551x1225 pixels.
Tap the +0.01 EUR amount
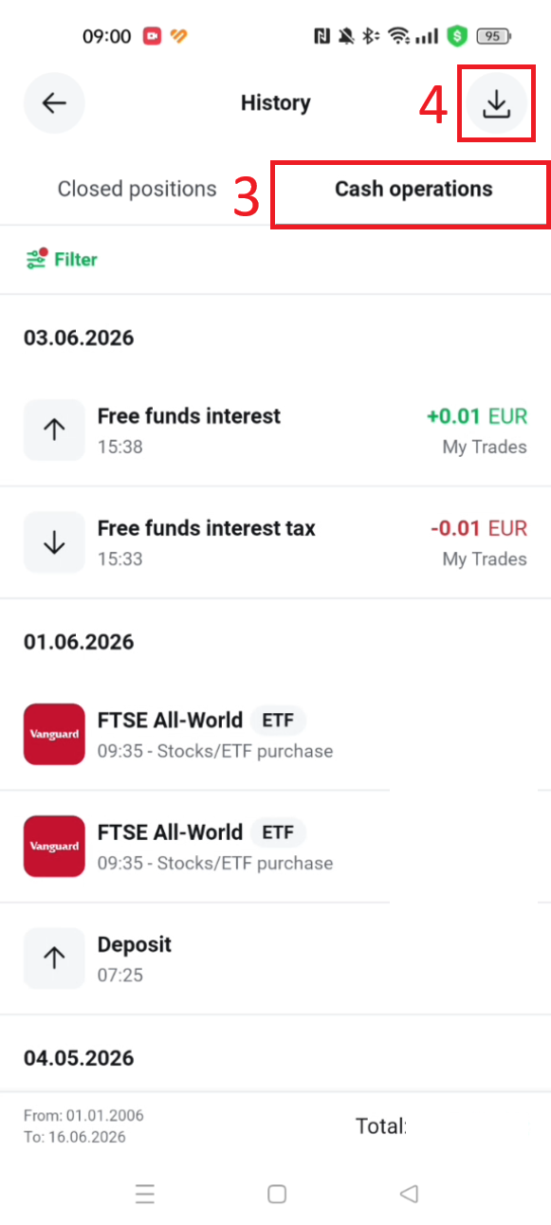coord(477,416)
